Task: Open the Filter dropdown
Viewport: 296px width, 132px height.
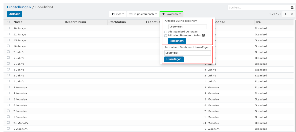Action: [x=117, y=14]
